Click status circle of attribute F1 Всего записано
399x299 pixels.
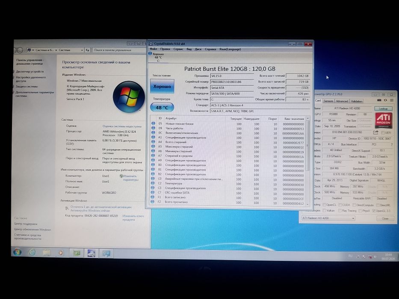152,197
